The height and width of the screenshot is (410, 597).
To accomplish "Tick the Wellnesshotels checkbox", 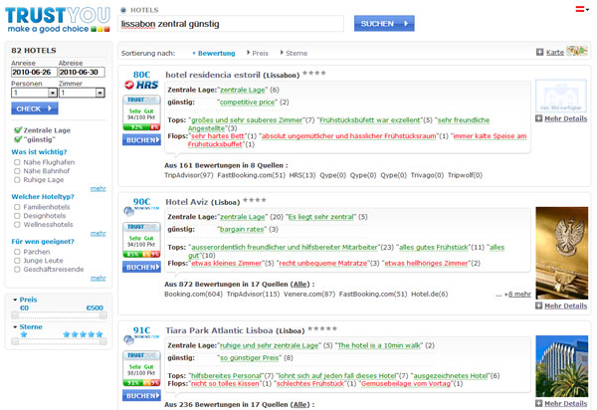I will [x=17, y=225].
